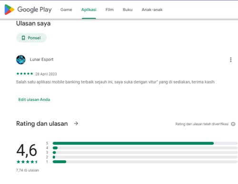
Task: Open Rating dan ulasan arrow
Action: 76,123
